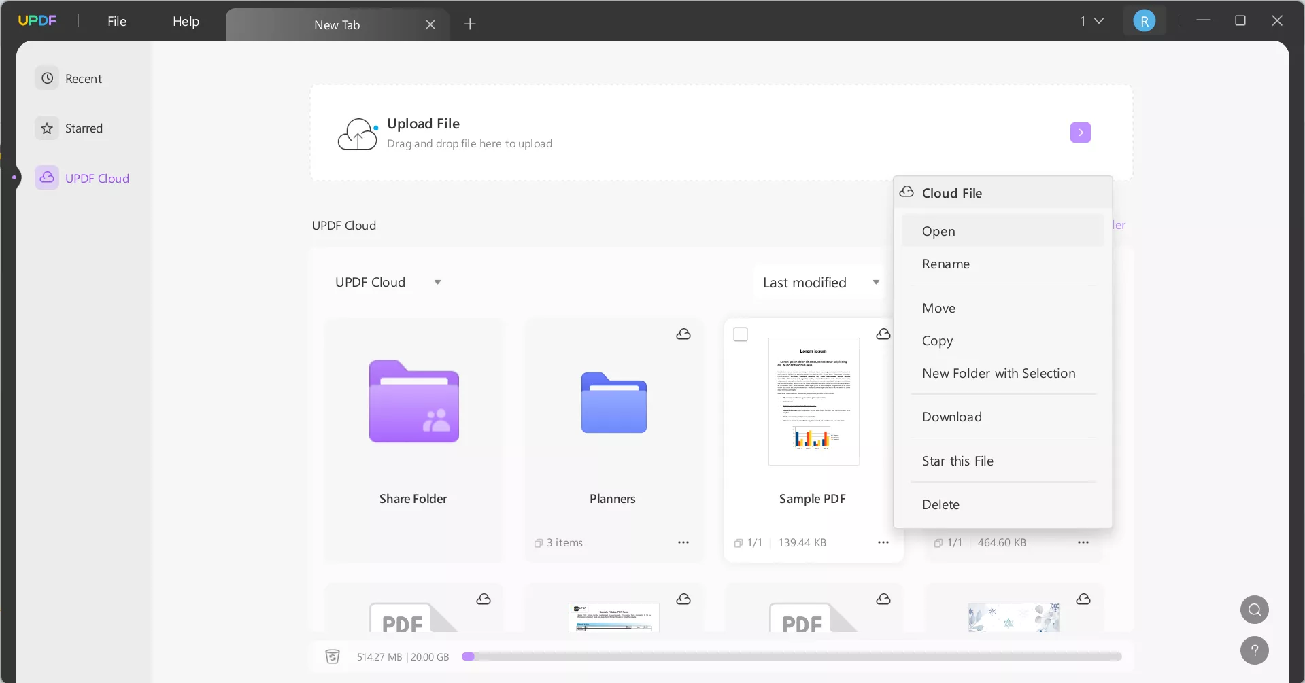Open the File menu

[117, 21]
